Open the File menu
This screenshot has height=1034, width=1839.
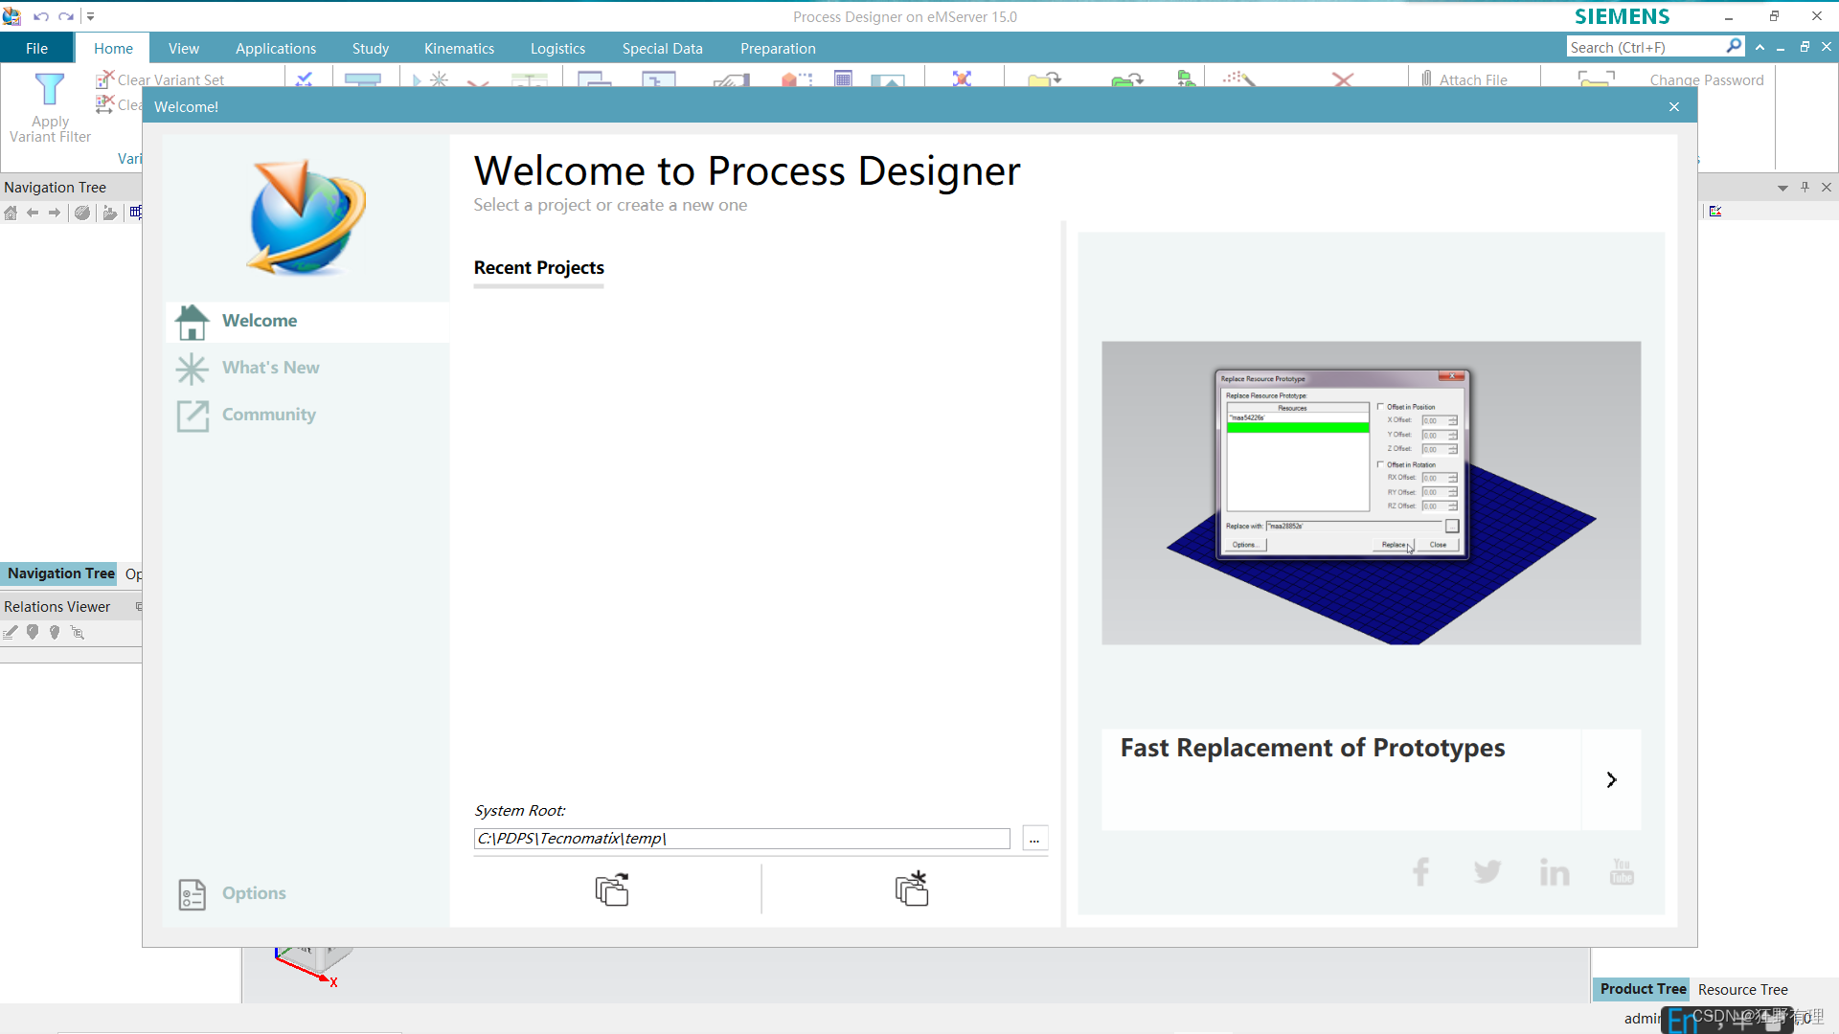pyautogui.click(x=36, y=49)
